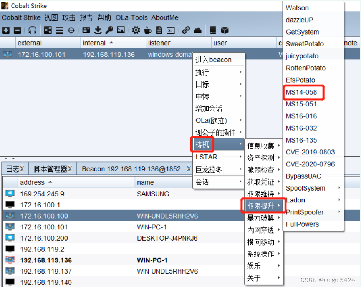Click the 192.168.119.137 host icon

coord(10,271)
